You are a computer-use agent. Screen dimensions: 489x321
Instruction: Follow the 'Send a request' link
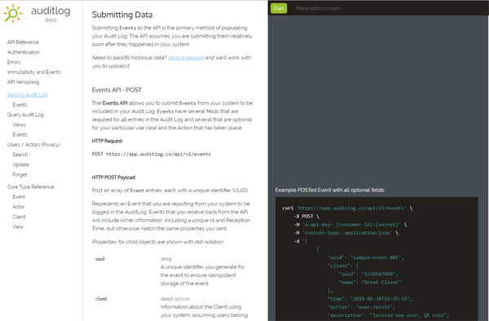point(186,58)
